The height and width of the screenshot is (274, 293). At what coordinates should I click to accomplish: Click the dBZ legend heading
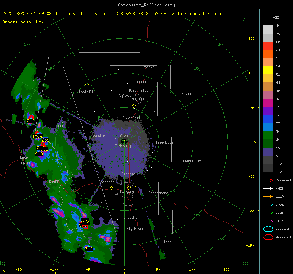[x=276, y=17]
